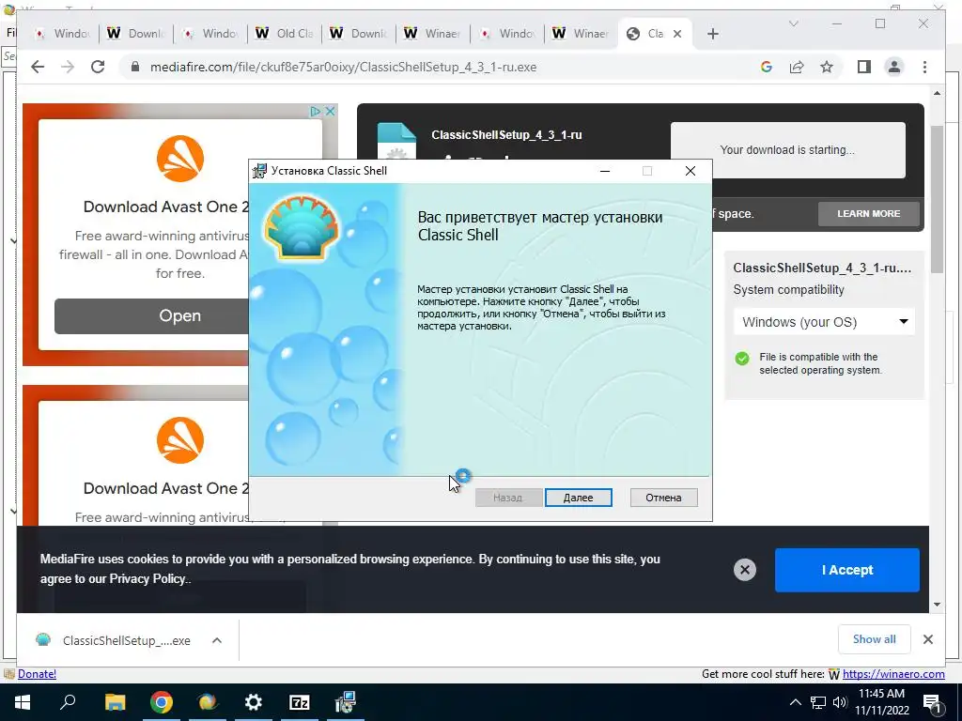This screenshot has height=721, width=962.
Task: Click scrollbar down arrow on page
Action: point(937,605)
